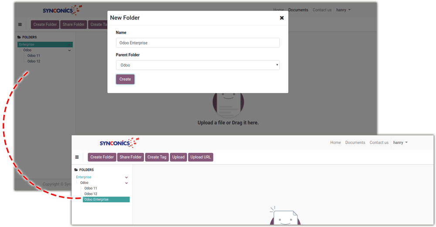
Task: Select the Odoo Enterprise folder in tree
Action: tap(106, 200)
